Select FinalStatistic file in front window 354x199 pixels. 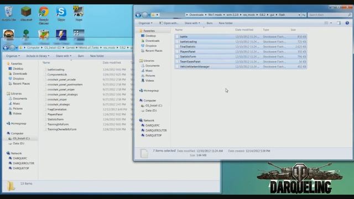point(241,46)
